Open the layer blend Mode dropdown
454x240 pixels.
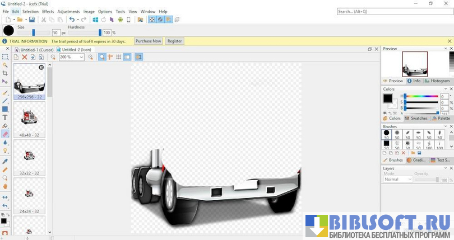pyautogui.click(x=399, y=180)
